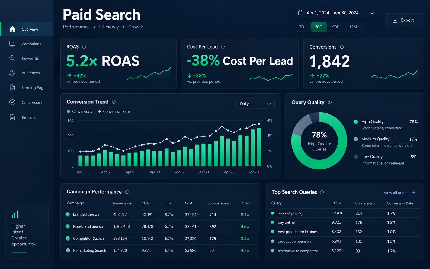The width and height of the screenshot is (430, 269).
Task: Click the chevron after Performance breadcrumb
Action: pyautogui.click(x=94, y=27)
